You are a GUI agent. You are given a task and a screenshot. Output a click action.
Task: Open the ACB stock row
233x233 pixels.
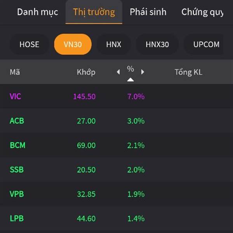[116, 121]
